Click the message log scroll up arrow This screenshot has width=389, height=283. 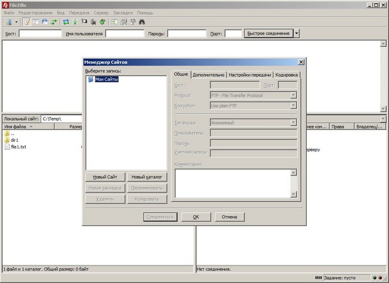pyautogui.click(x=383, y=44)
